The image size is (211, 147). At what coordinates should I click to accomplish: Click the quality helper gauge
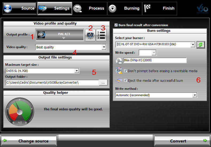click(x=20, y=112)
